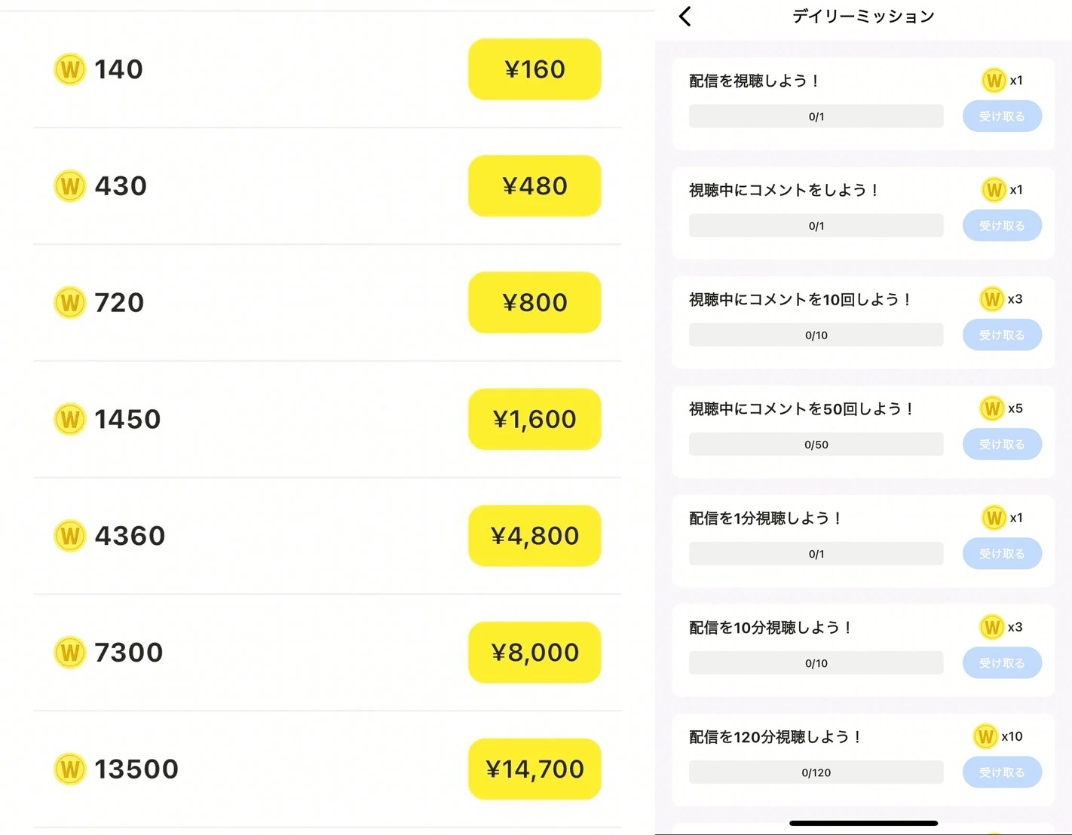Buy 140 coins with ¥160 button
This screenshot has width=1072, height=835.
534,69
